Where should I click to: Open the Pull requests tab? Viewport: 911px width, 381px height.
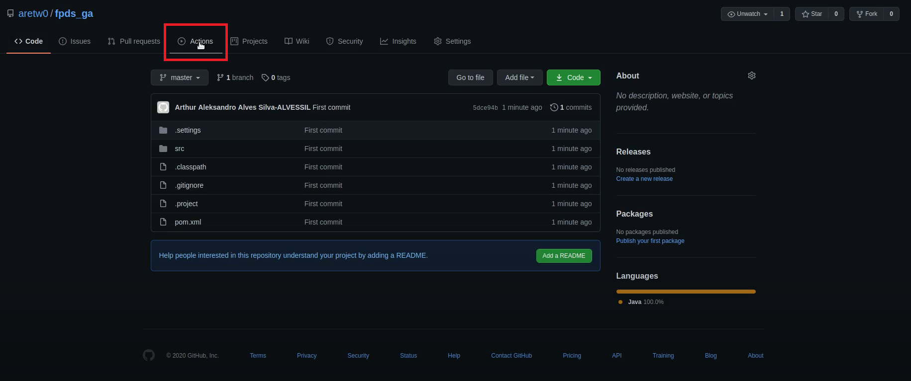point(134,41)
